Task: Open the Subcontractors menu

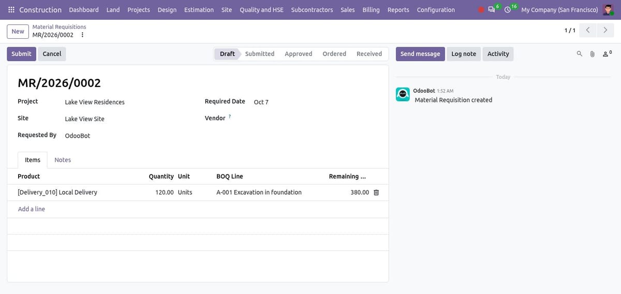Action: (x=312, y=10)
